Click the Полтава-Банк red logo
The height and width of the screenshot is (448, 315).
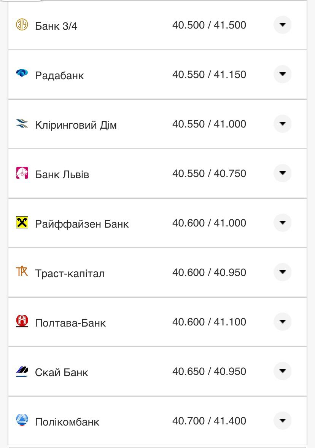coord(22,321)
